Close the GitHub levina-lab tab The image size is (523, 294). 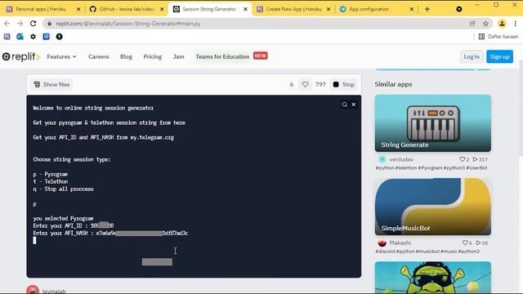point(162,9)
